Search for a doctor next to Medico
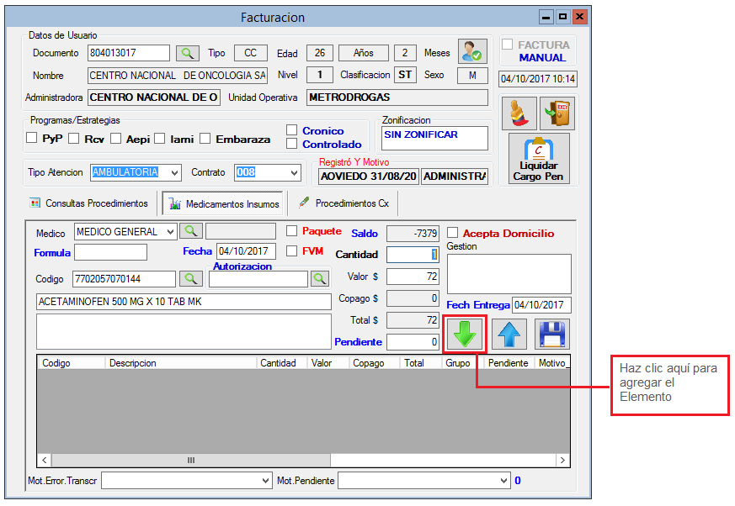This screenshot has width=735, height=506. 191,231
